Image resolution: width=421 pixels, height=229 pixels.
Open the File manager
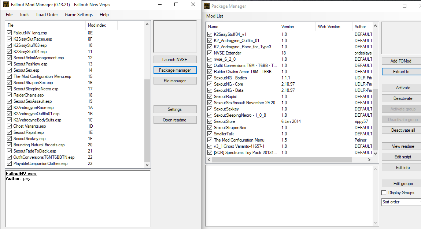click(175, 81)
